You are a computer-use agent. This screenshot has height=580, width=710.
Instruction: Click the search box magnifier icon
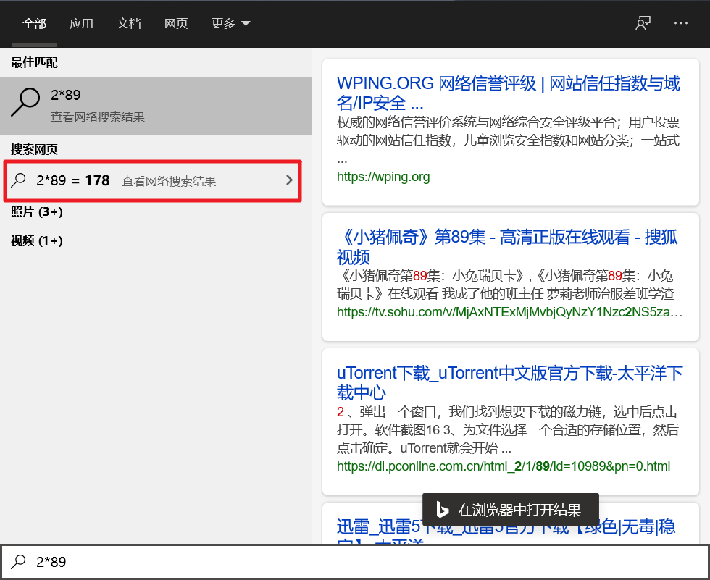[x=19, y=561]
